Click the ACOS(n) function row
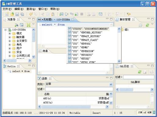Image resolution: width=157 pixels, height=117 pixels. (x=74, y=102)
